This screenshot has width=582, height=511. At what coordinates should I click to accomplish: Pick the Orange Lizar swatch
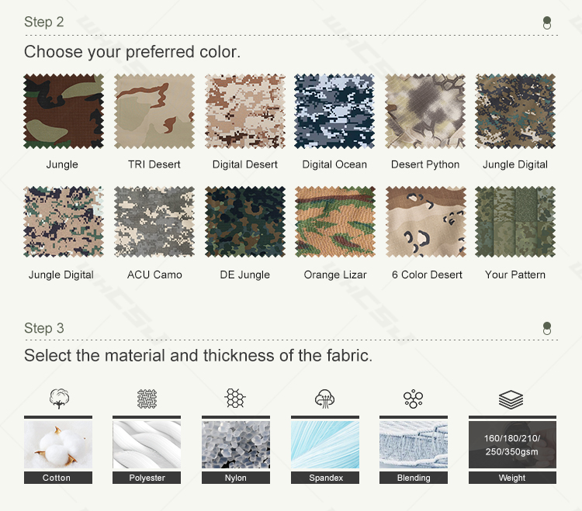(x=334, y=222)
